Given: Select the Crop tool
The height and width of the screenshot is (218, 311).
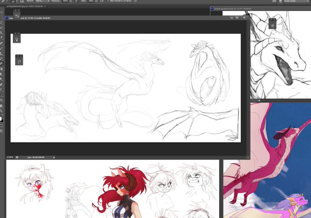Looking at the screenshot, I should (x=1, y=33).
